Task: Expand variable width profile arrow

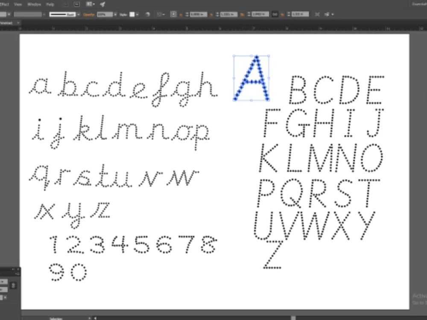Action: (x=44, y=15)
